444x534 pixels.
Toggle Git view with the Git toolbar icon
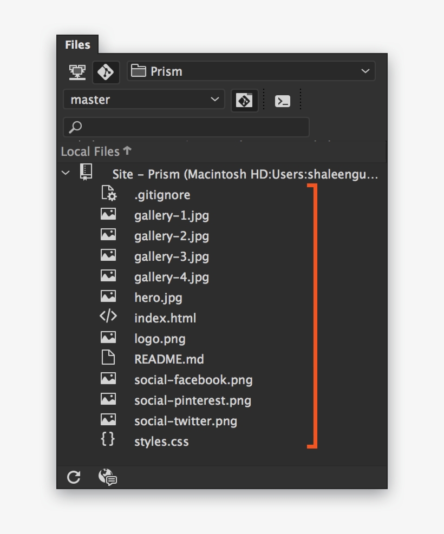click(x=106, y=71)
